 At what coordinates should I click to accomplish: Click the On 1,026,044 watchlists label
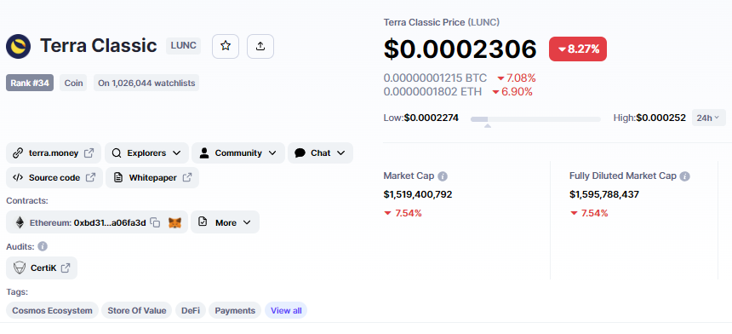point(146,83)
